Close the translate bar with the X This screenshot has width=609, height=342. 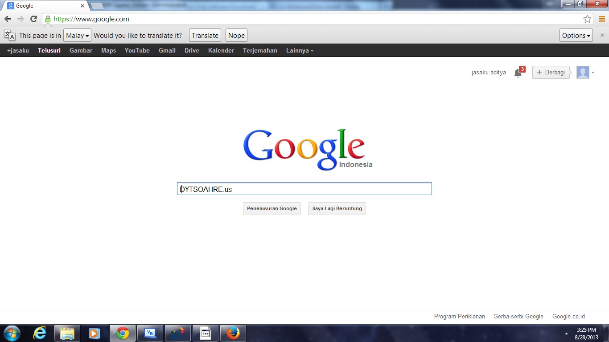602,35
